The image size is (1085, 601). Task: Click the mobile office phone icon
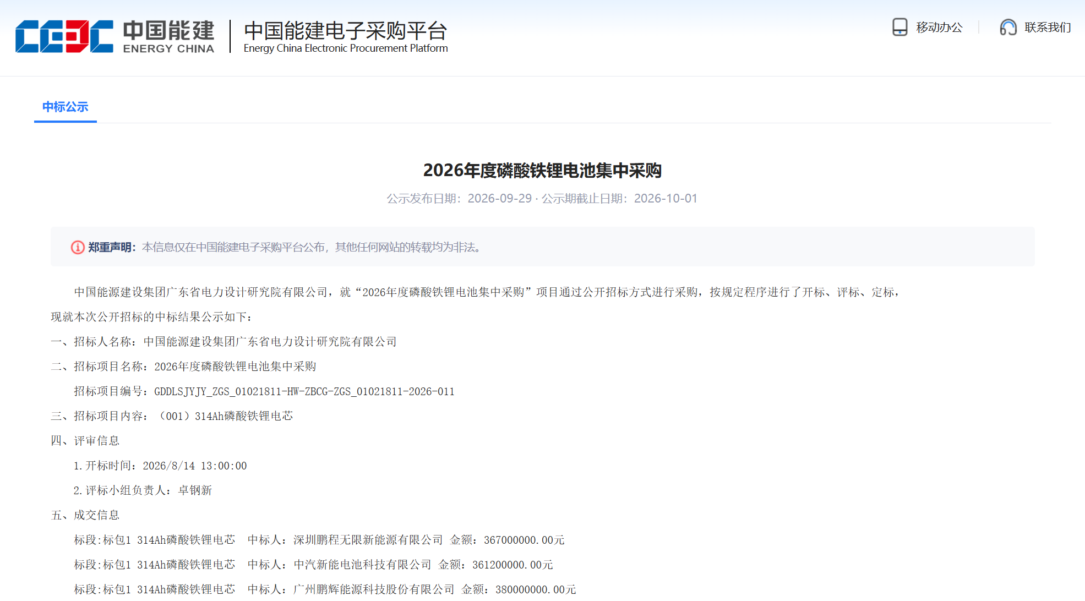(x=899, y=27)
